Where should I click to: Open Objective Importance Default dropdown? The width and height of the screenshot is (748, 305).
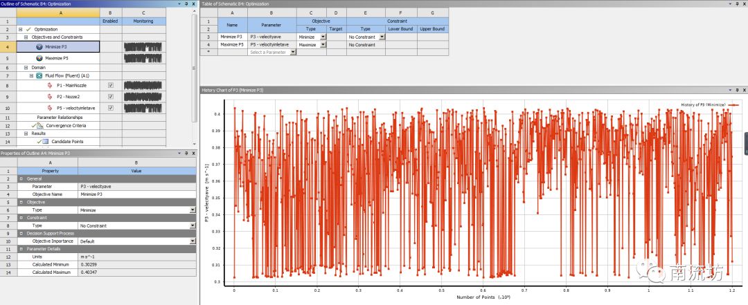193,241
